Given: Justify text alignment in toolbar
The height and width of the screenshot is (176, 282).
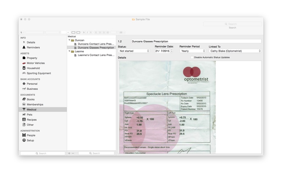Looking at the screenshot, I should coord(108,32).
